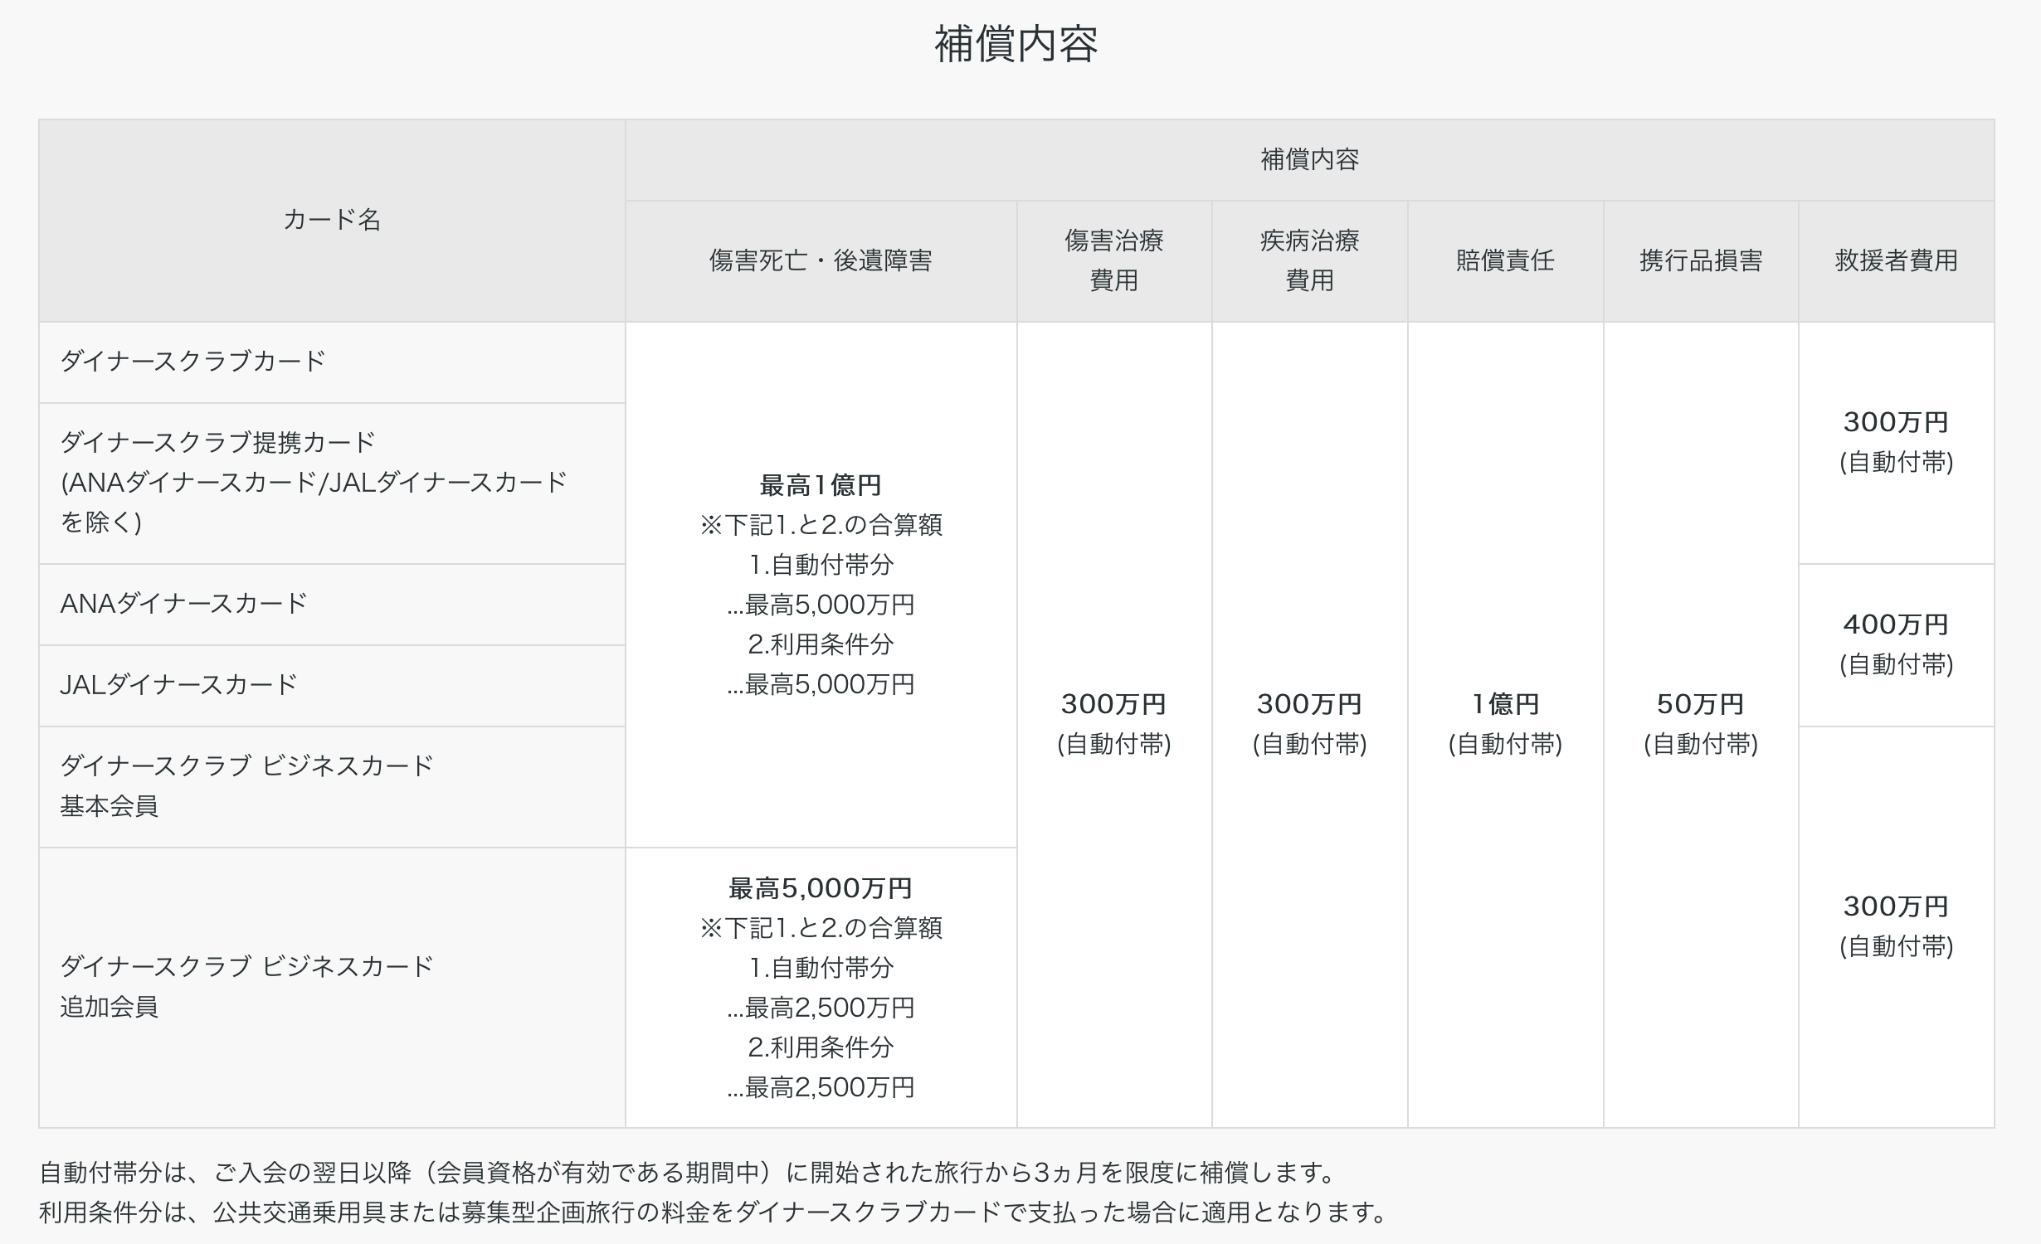Click the カード名 column header
Viewport: 2041px width, 1244px height.
[x=332, y=220]
